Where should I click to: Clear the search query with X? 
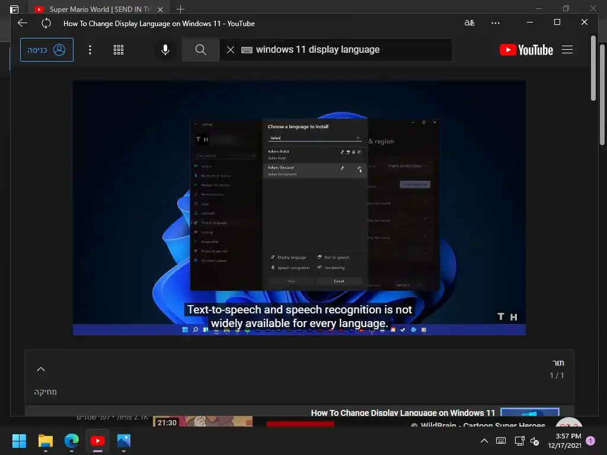(x=231, y=50)
